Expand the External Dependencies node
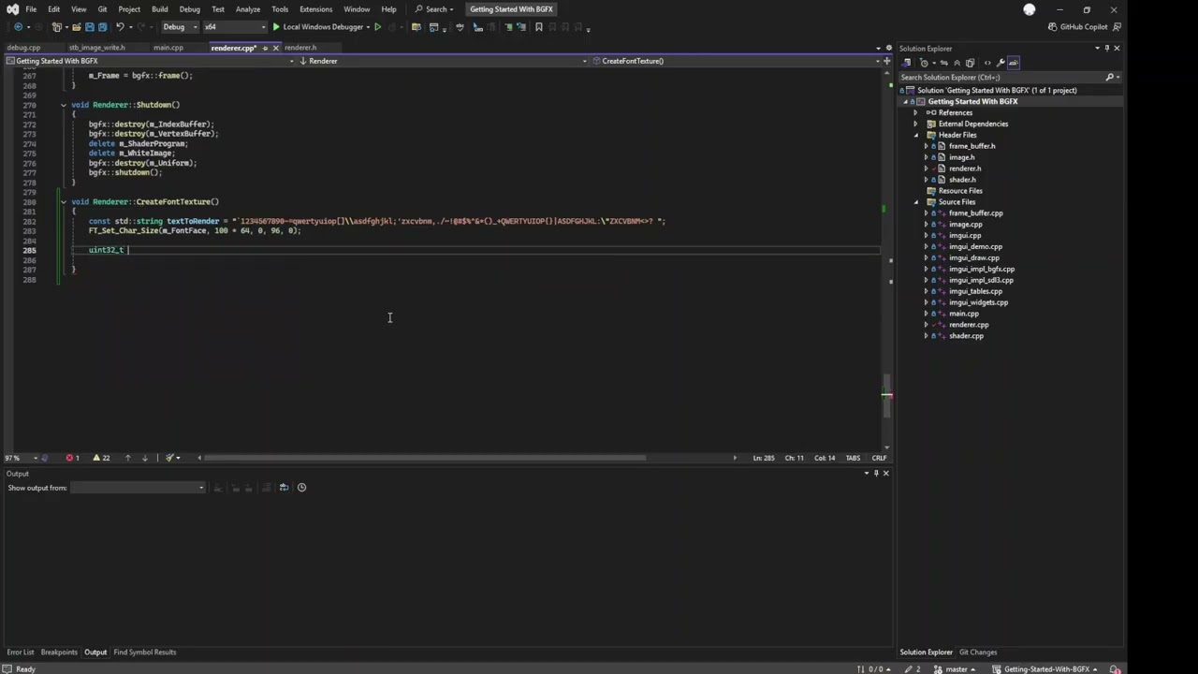1198x674 pixels. click(x=916, y=124)
